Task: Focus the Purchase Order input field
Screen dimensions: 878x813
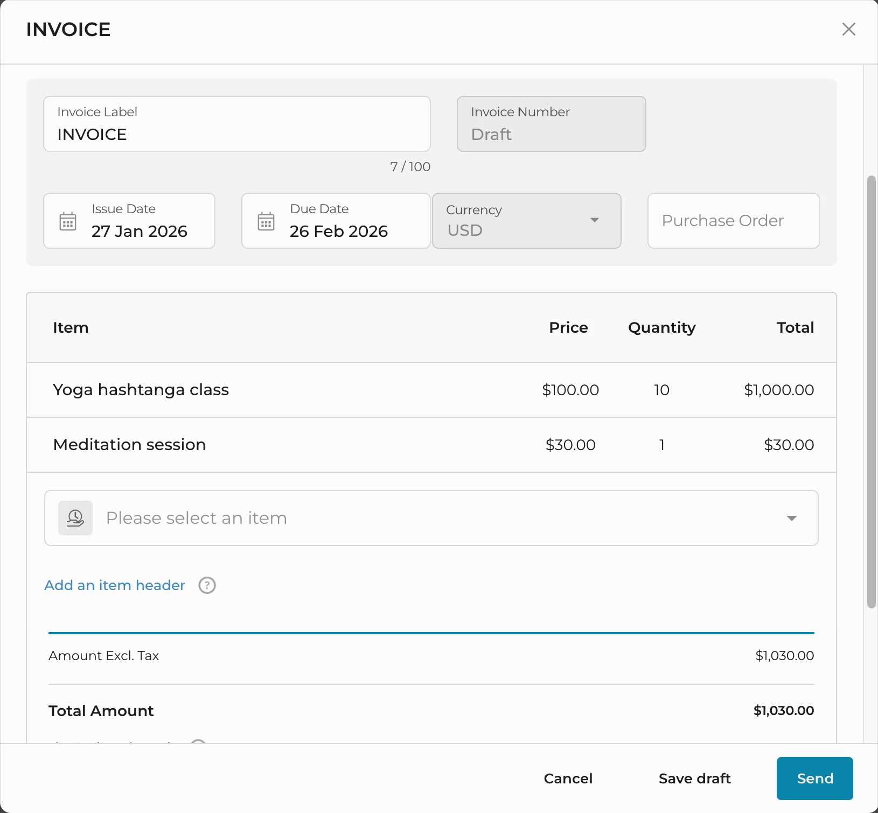Action: [733, 221]
